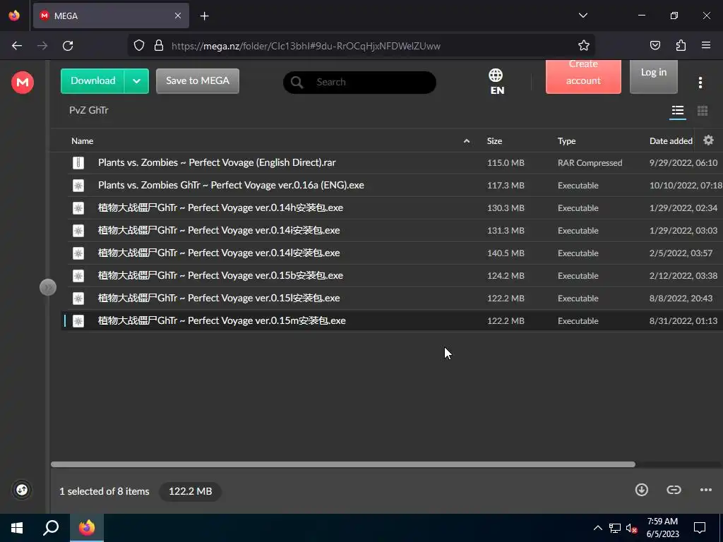This screenshot has width=723, height=542.
Task: Reload the page
Action: [x=68, y=46]
